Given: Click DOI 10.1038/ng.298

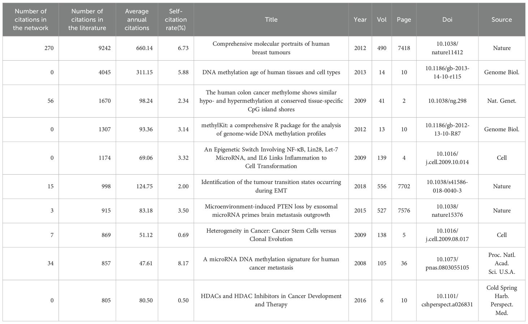Looking at the screenshot, I should 447,101.
